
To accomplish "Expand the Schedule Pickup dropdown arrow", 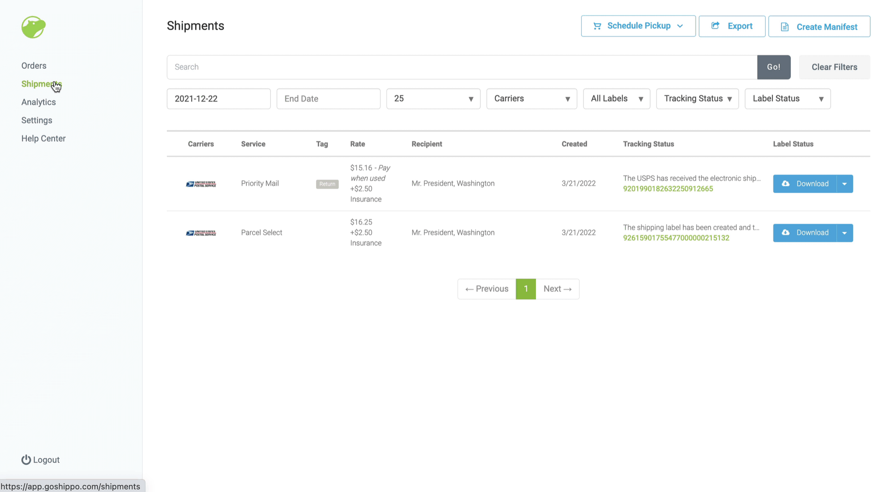I will click(681, 26).
